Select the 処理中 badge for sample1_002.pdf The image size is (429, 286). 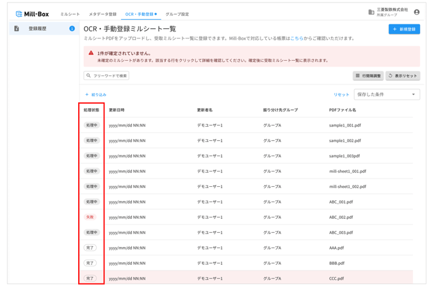tap(92, 141)
